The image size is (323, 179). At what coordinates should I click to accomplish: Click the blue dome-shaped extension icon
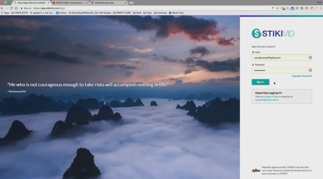292,8
